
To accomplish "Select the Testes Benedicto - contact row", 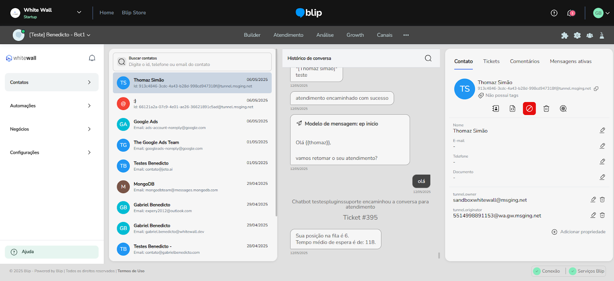I will click(192, 249).
